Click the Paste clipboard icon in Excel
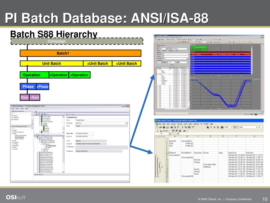Screen dimensions: 270x203 (189, 127)
